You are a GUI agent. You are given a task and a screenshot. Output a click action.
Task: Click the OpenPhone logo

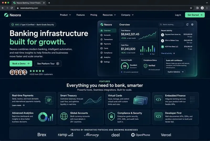tap(140, 135)
